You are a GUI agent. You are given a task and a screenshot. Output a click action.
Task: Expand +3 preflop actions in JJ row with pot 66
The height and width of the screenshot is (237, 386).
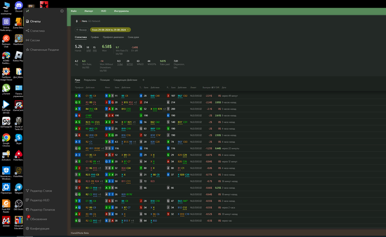click(x=99, y=188)
